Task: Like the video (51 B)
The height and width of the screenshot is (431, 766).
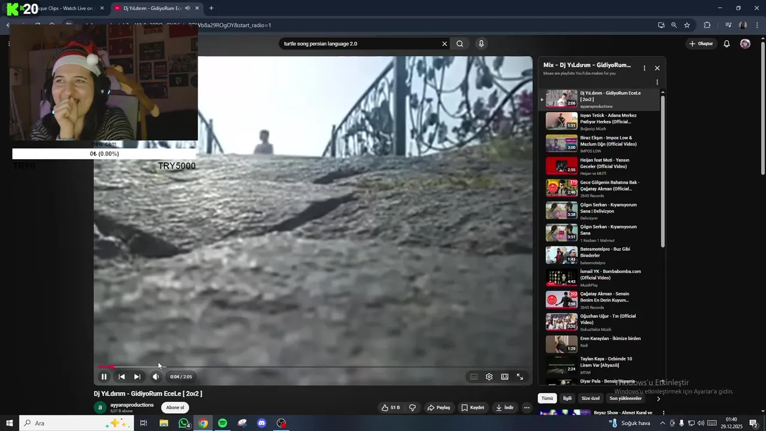Action: [x=390, y=408]
